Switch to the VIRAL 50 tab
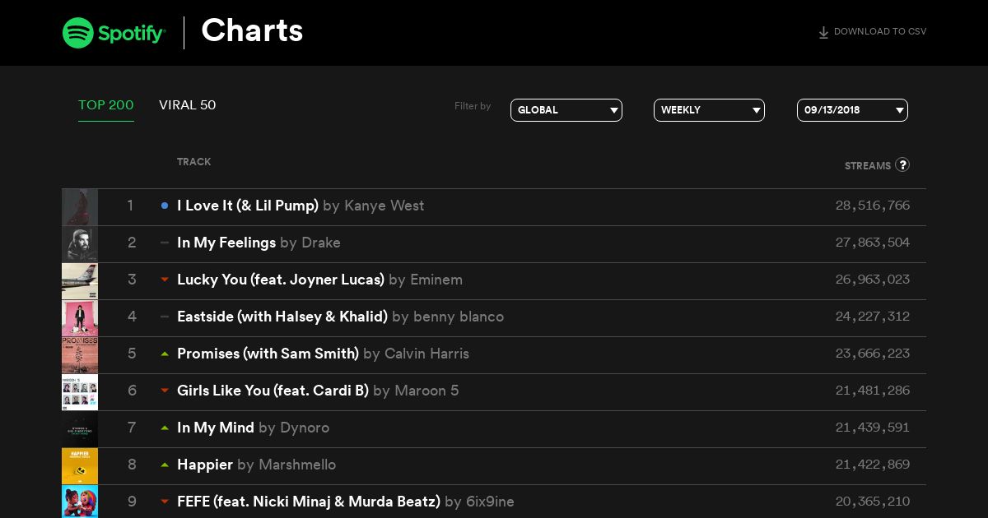The width and height of the screenshot is (988, 518). click(x=188, y=105)
